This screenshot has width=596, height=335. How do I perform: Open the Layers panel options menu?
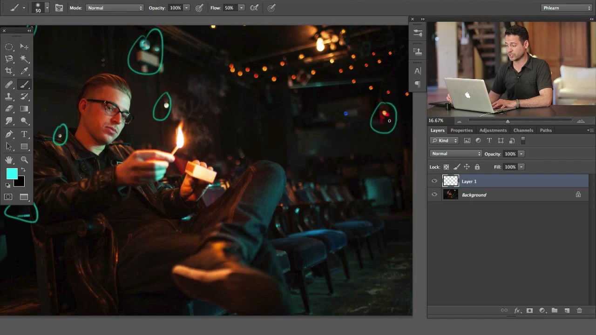589,130
